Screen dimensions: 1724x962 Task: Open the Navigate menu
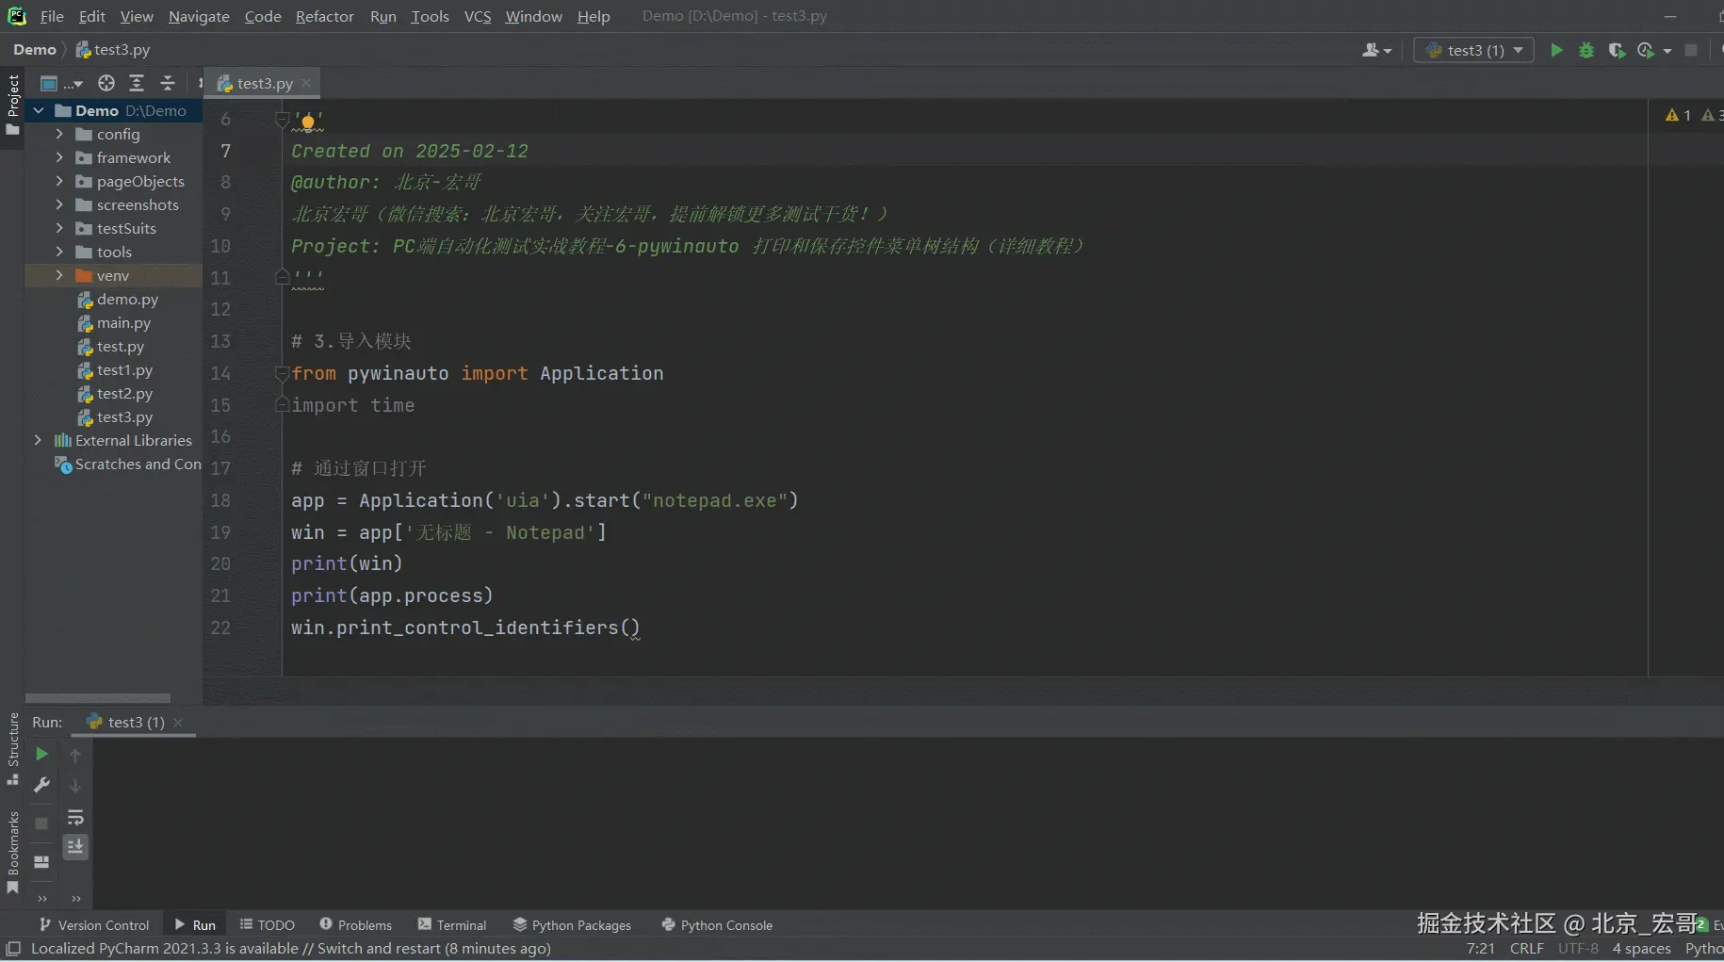pyautogui.click(x=199, y=16)
